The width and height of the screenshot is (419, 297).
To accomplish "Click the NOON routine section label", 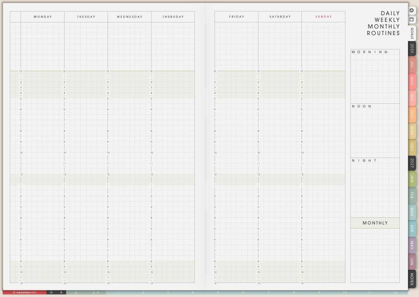I will 362,106.
